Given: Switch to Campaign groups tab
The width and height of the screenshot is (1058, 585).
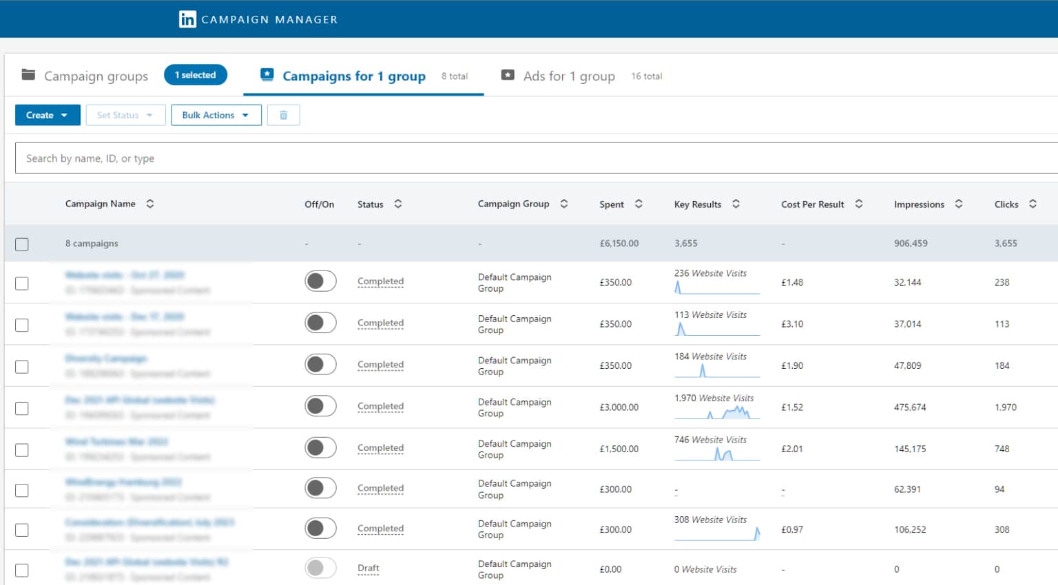Looking at the screenshot, I should click(x=96, y=76).
